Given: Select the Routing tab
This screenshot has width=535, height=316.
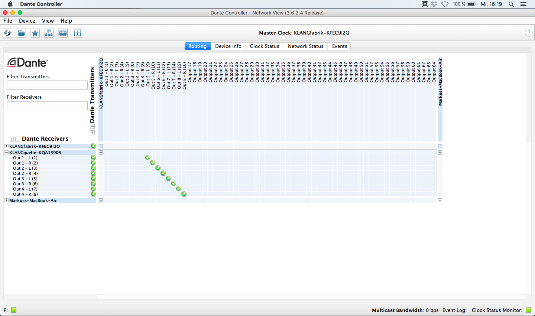Looking at the screenshot, I should click(x=198, y=46).
